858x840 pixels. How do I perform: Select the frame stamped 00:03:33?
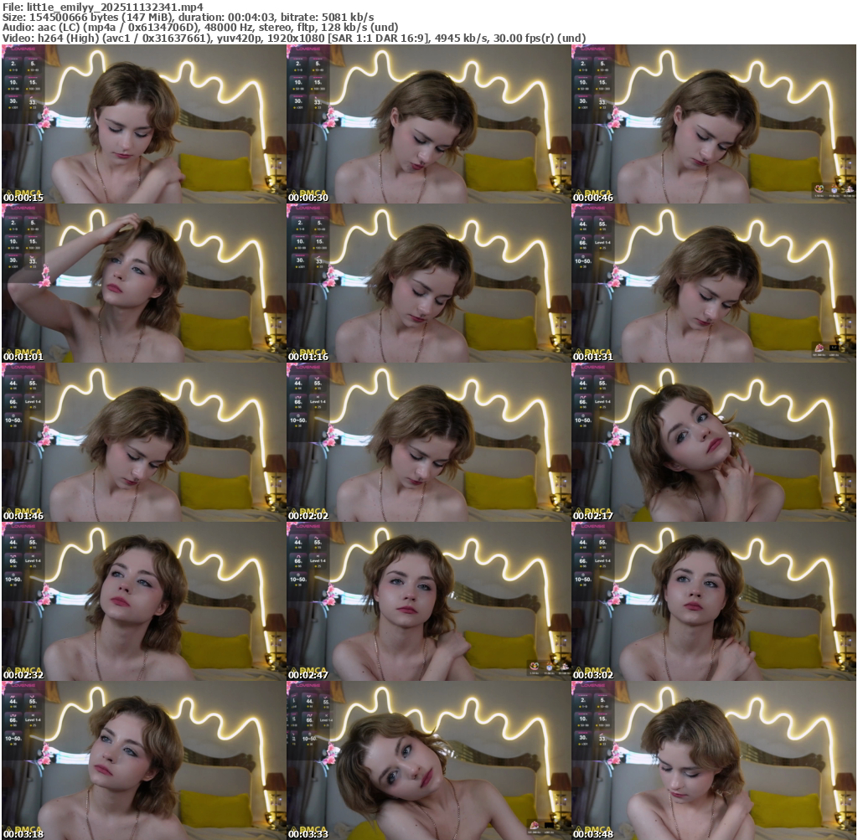[428, 760]
